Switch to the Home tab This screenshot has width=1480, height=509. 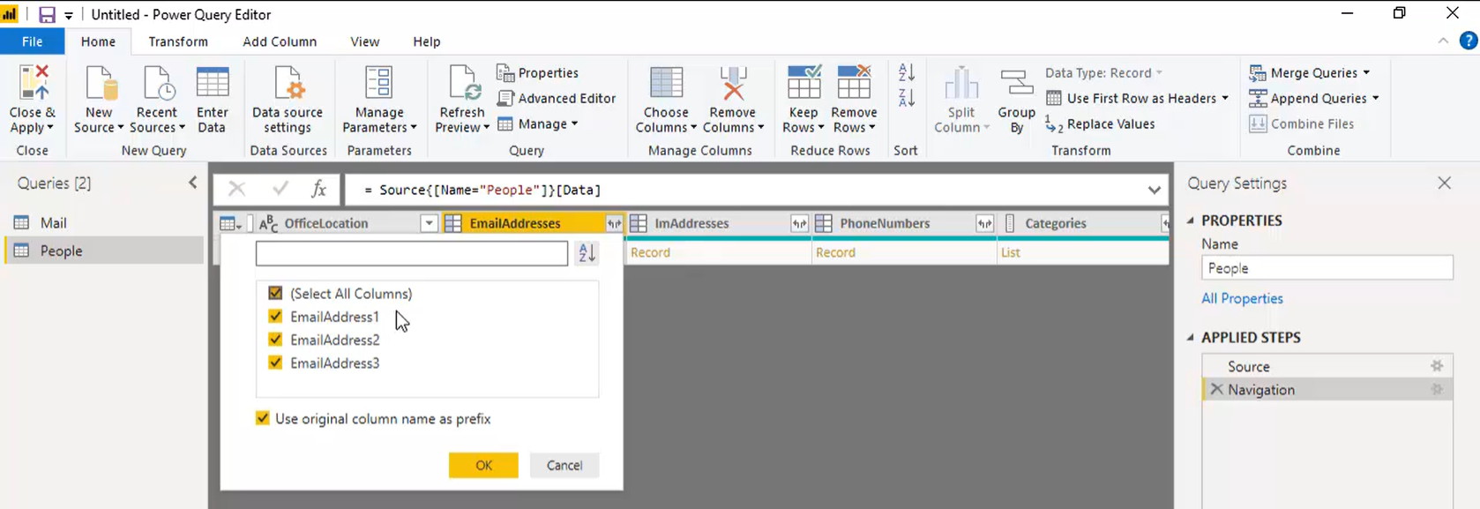(x=98, y=41)
